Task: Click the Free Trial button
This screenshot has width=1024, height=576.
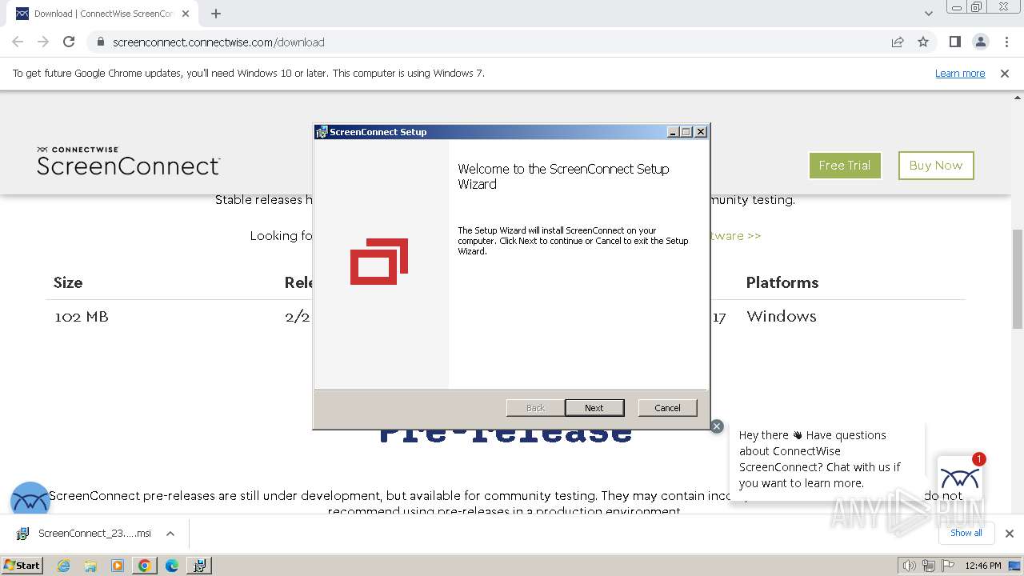Action: tap(845, 165)
